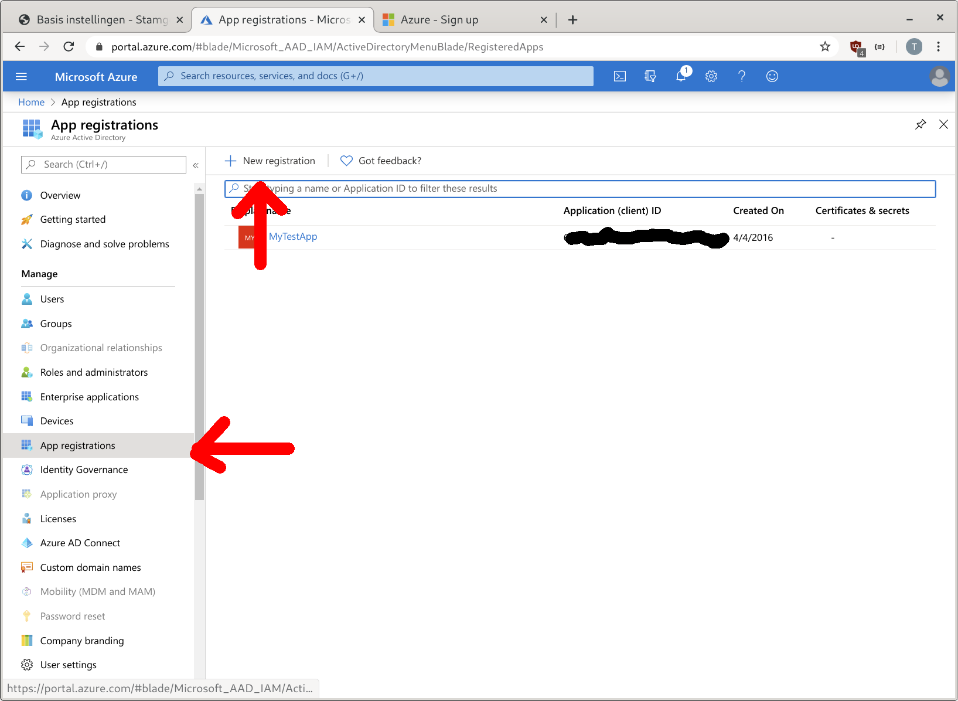
Task: Collapse the sidebar menu chevrons
Action: 196,165
